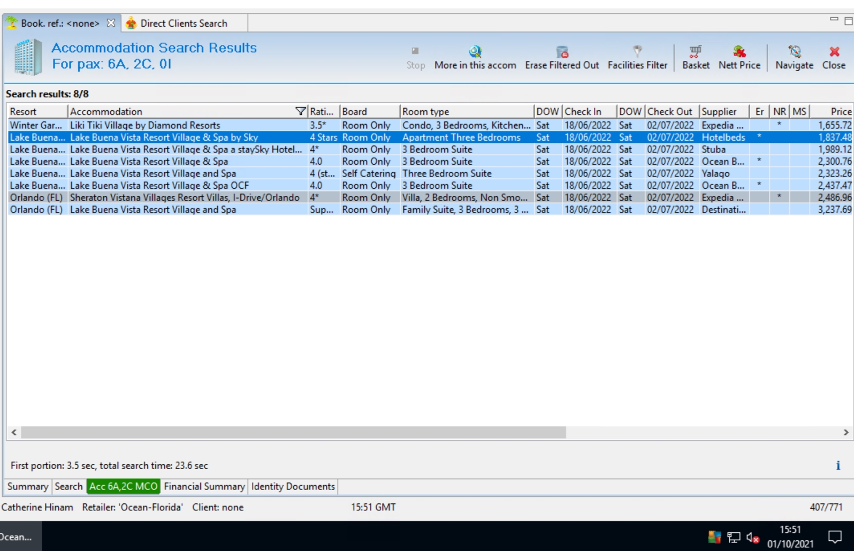854x551 pixels.
Task: Click the price 1,655.72
Action: (x=834, y=125)
